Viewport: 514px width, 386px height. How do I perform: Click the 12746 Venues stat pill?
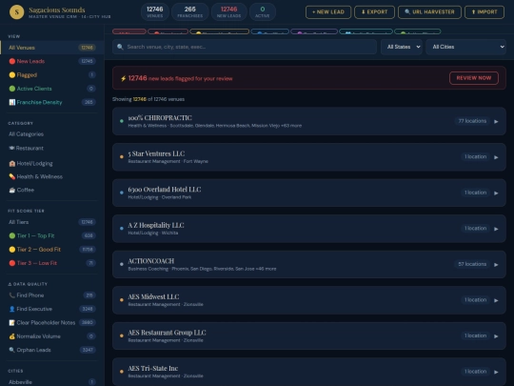pyautogui.click(x=155, y=11)
